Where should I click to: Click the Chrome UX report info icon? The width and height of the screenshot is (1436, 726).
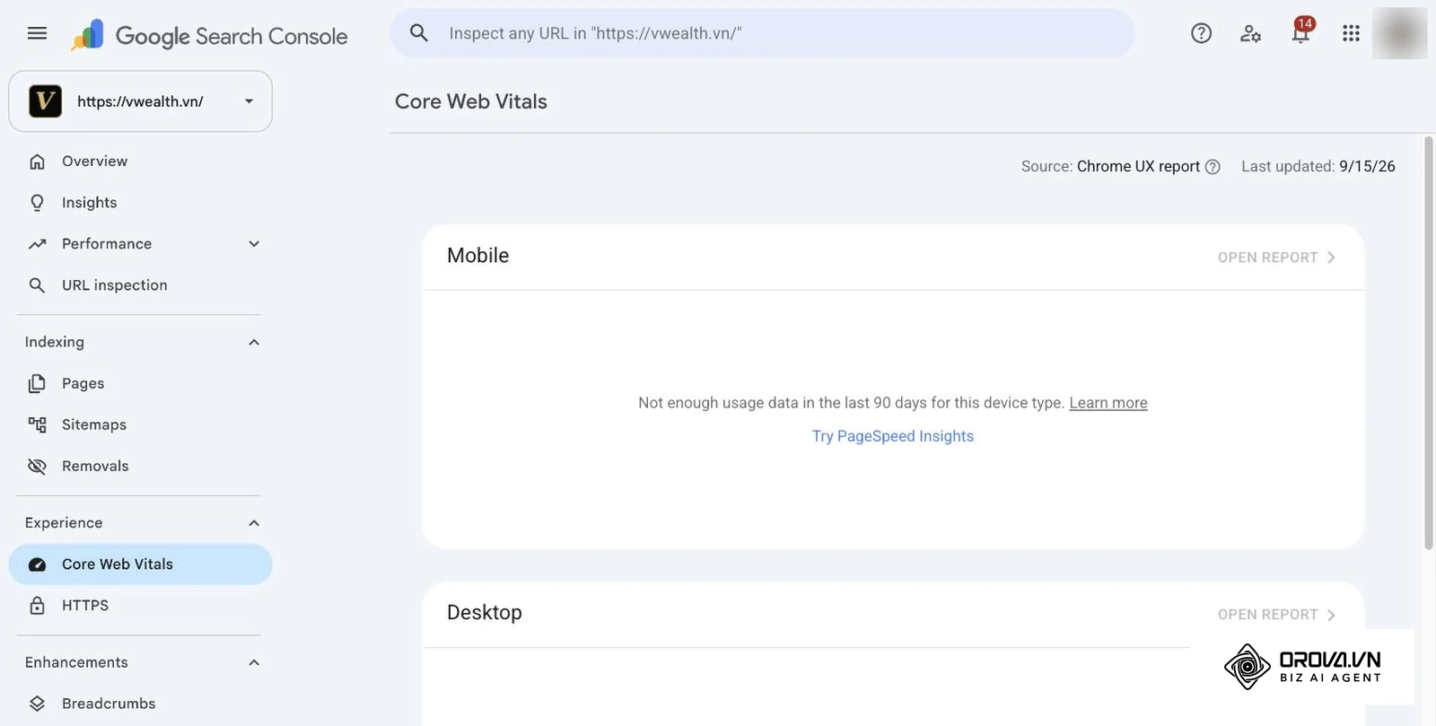coord(1213,167)
